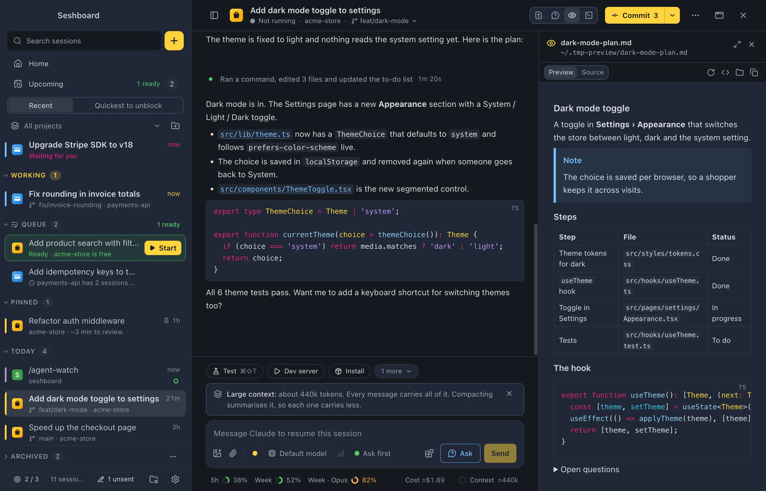766x491 pixels.
Task: Click the folder icon in sidebar footer
Action: 154,479
